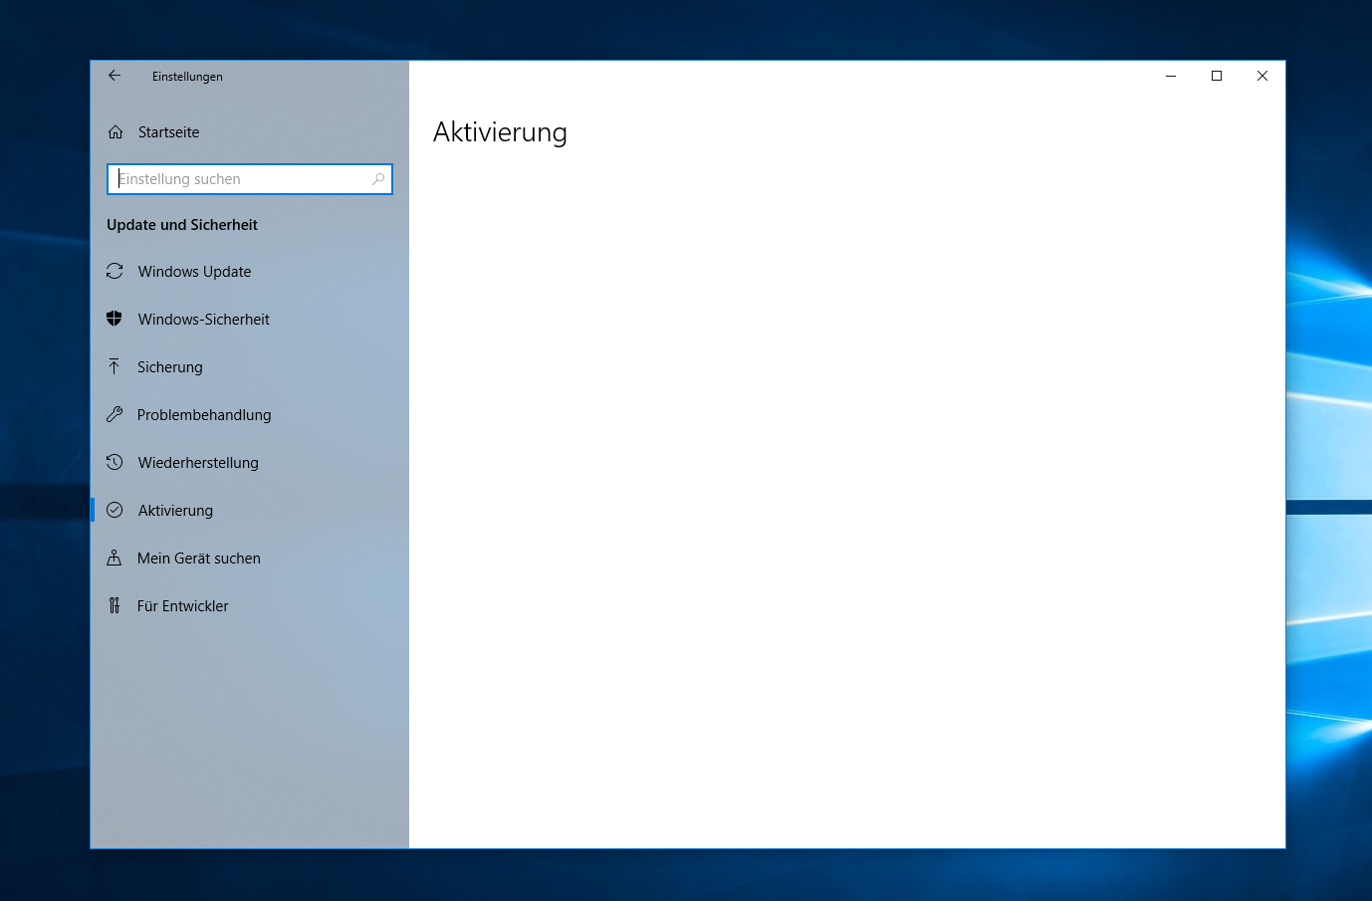Image resolution: width=1372 pixels, height=901 pixels.
Task: Click the Windows-Sicherheit shield icon
Action: (114, 319)
